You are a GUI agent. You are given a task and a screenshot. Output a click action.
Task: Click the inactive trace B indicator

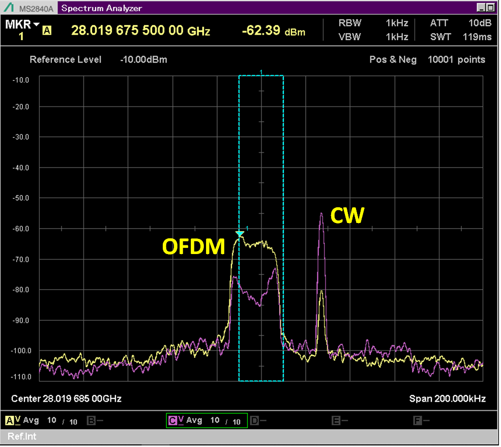pyautogui.click(x=92, y=421)
